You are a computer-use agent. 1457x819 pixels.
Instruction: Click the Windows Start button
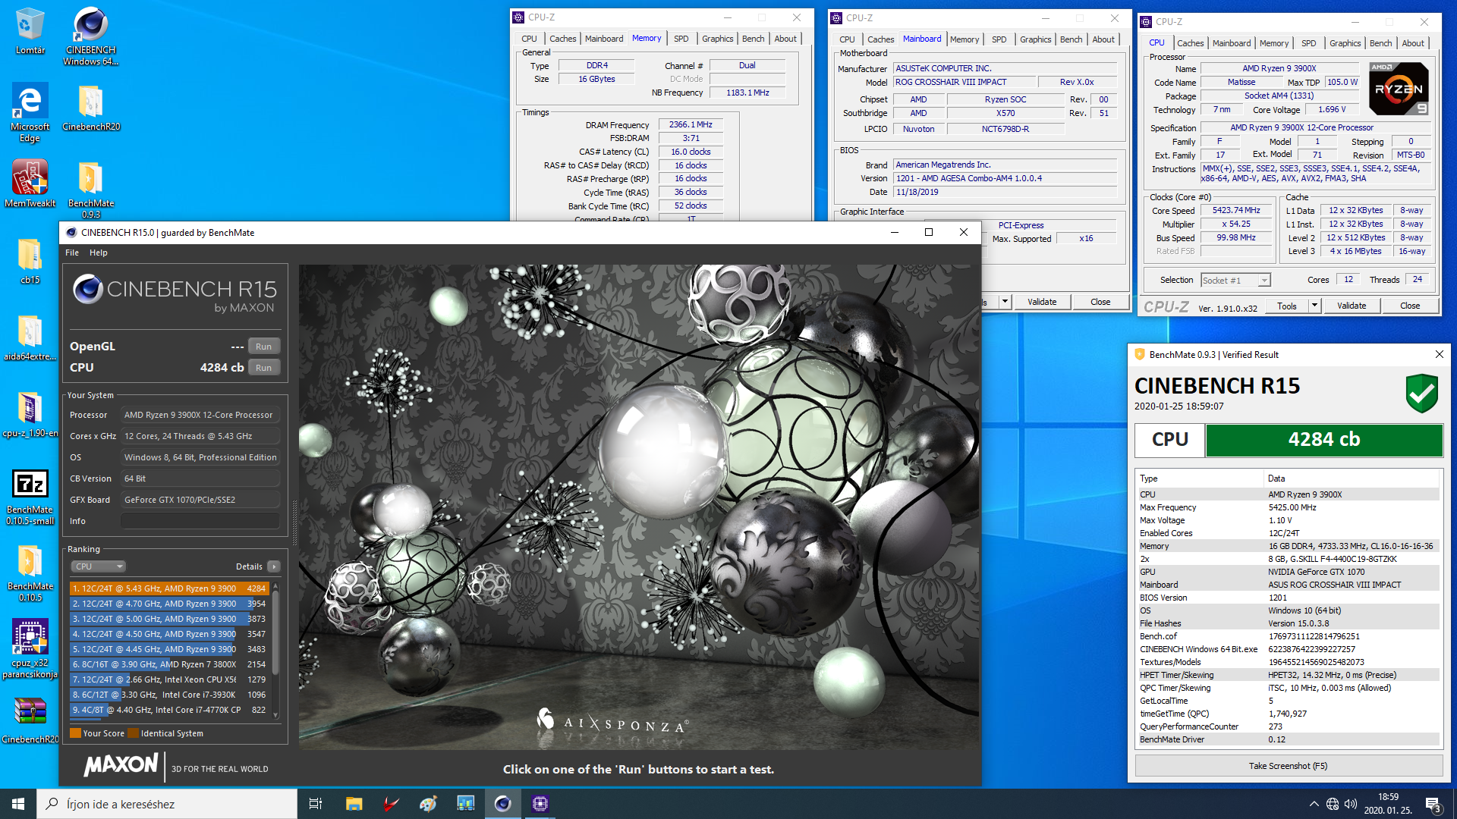(18, 804)
